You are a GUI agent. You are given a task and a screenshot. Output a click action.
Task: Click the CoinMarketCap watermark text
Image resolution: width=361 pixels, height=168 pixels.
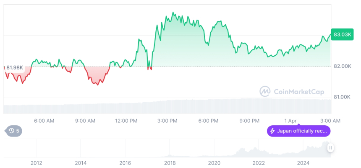tap(296, 91)
